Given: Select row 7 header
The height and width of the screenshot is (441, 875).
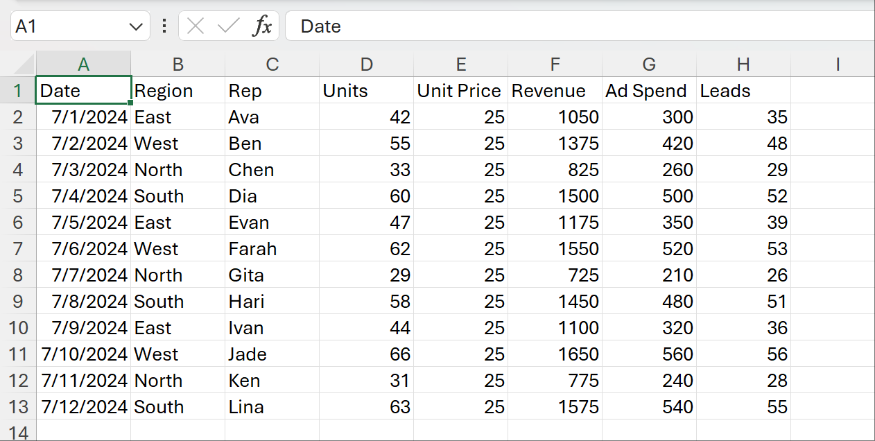Looking at the screenshot, I should coord(18,249).
